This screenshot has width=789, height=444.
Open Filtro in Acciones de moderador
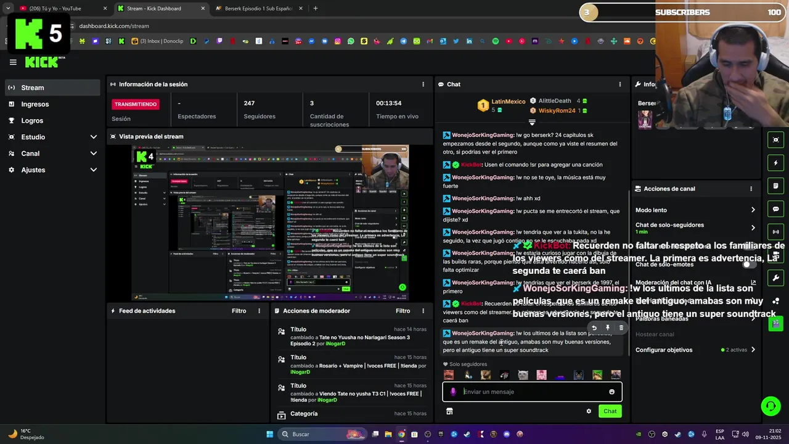(x=403, y=311)
